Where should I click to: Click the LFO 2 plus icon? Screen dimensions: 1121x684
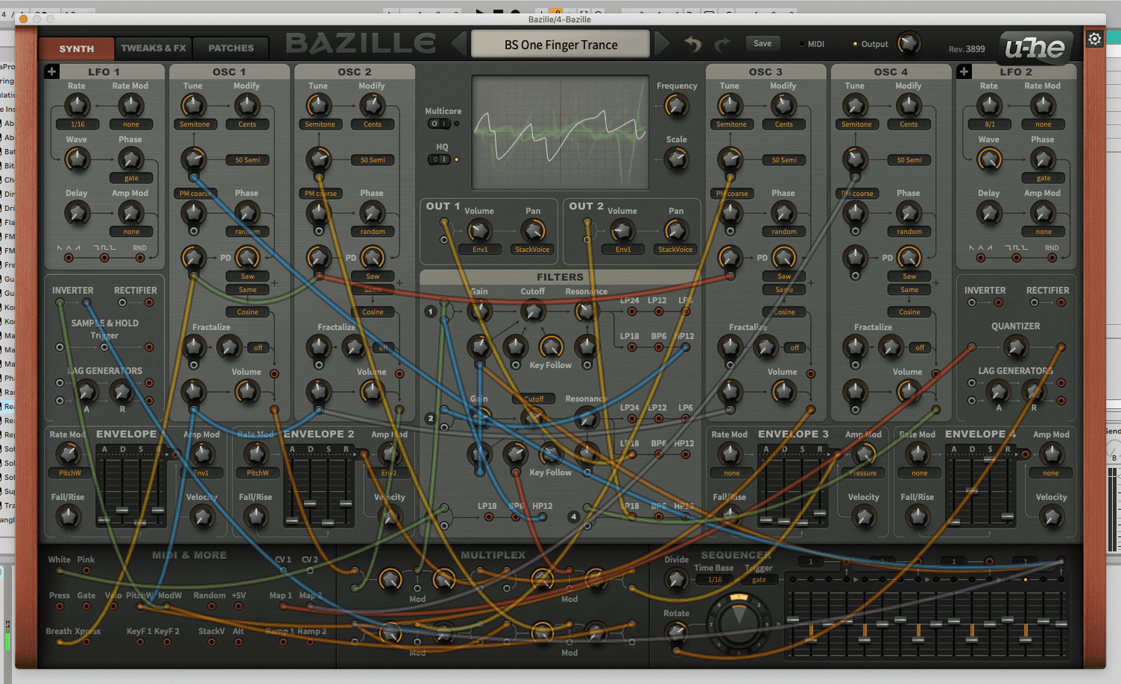point(964,72)
